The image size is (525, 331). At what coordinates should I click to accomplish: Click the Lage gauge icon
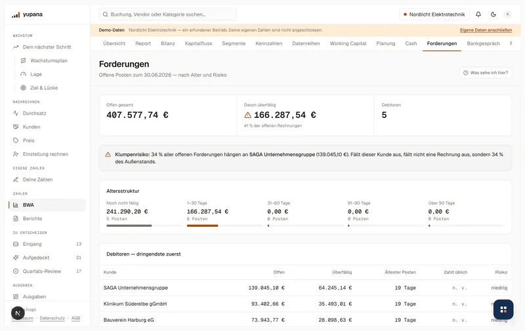(23, 74)
